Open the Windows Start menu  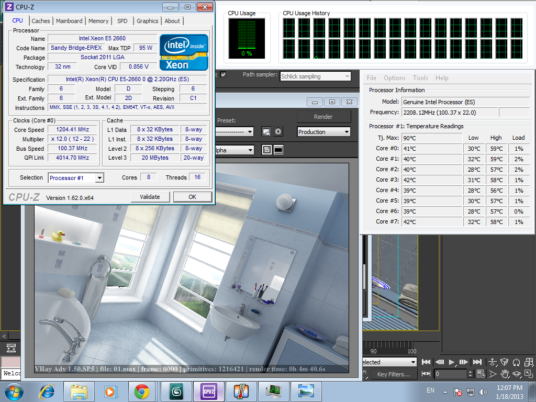click(14, 392)
